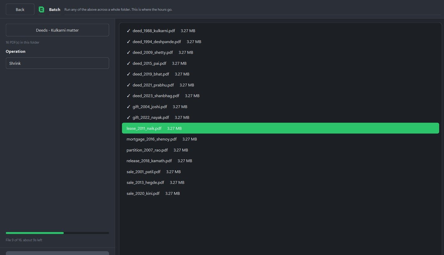Select partition_2007_rao.pdf row

coord(280,150)
